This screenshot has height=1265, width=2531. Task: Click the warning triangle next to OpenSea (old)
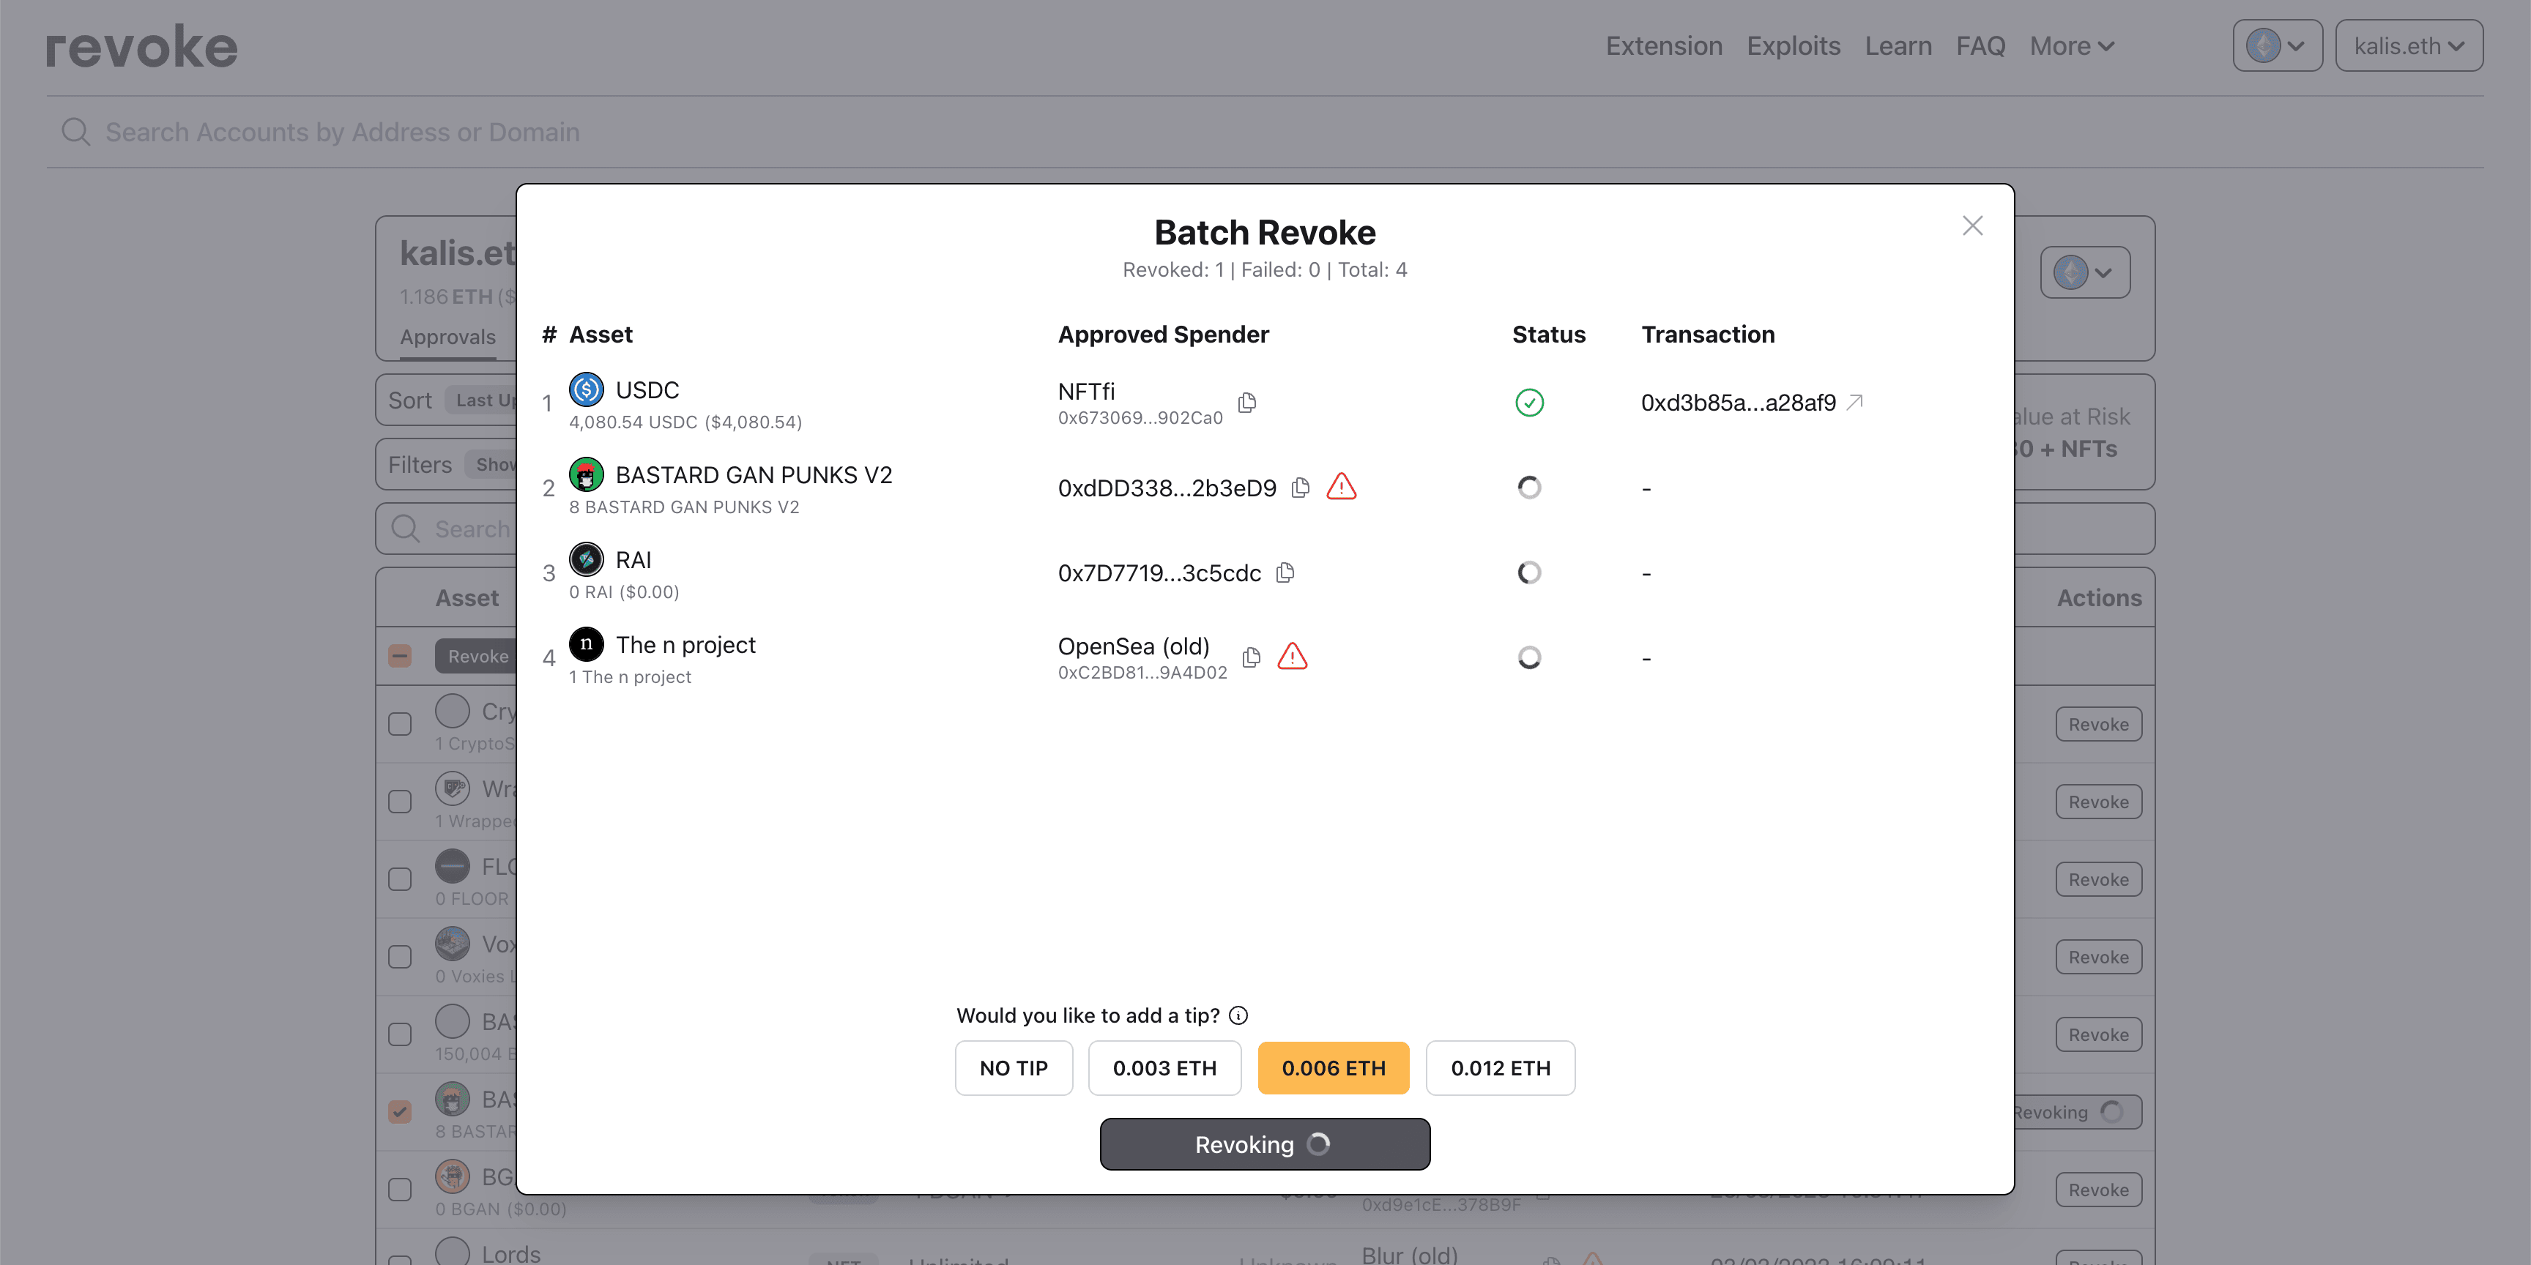pyautogui.click(x=1293, y=656)
